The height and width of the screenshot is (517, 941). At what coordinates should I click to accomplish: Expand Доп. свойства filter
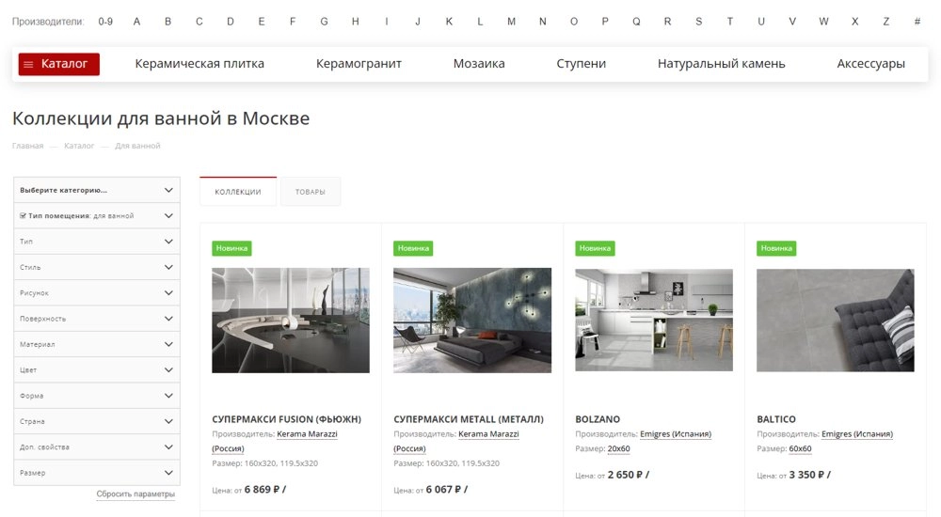(97, 447)
